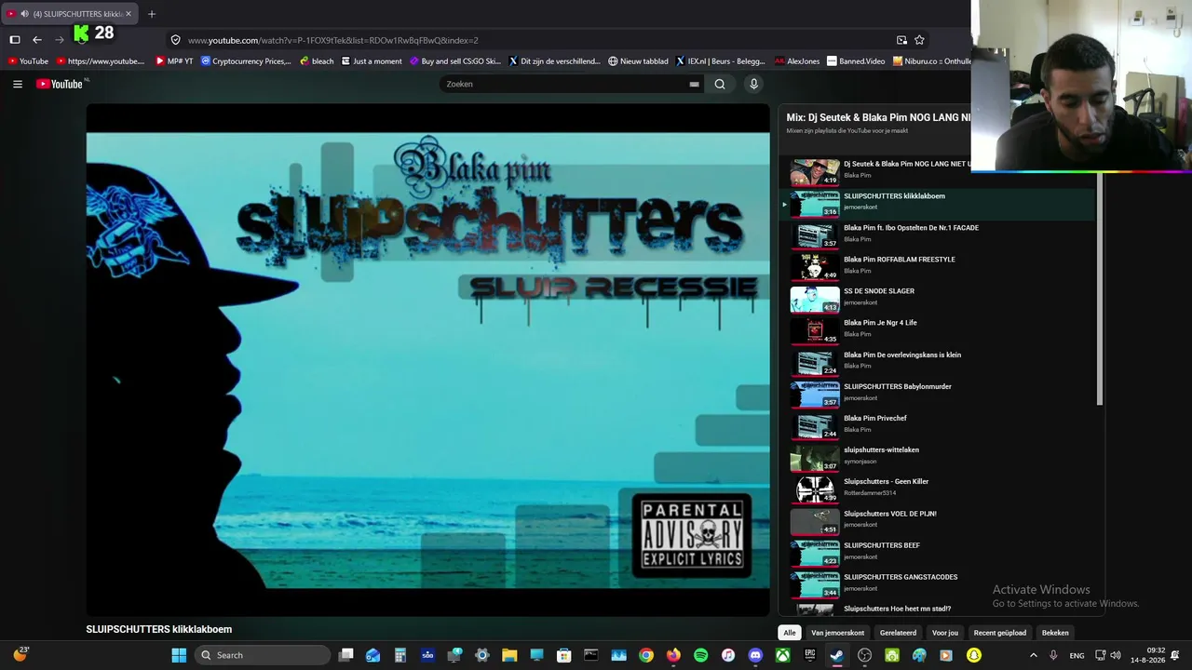1192x670 pixels.
Task: Click the video player to pause
Action: pos(428,360)
